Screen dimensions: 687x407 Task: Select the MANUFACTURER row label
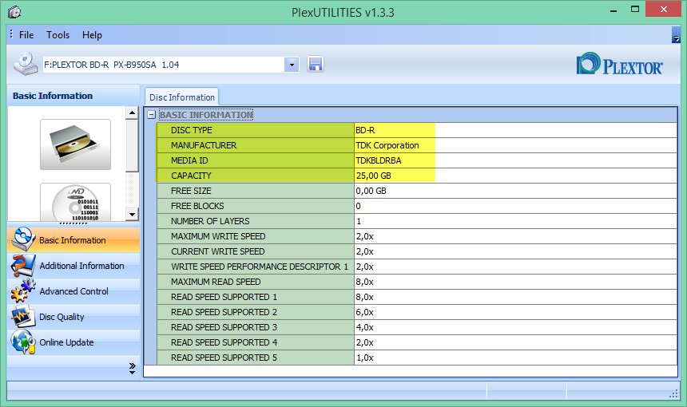(204, 145)
